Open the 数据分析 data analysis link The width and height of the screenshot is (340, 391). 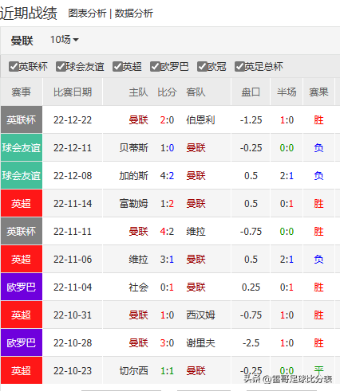click(x=133, y=14)
